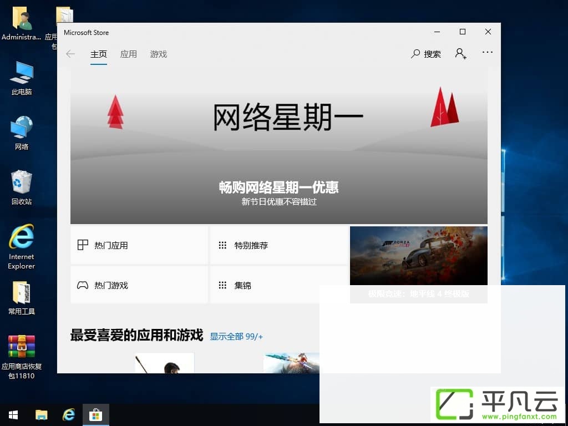Open the 回收站 recycle bin icon
This screenshot has height=426, width=568.
click(22, 187)
